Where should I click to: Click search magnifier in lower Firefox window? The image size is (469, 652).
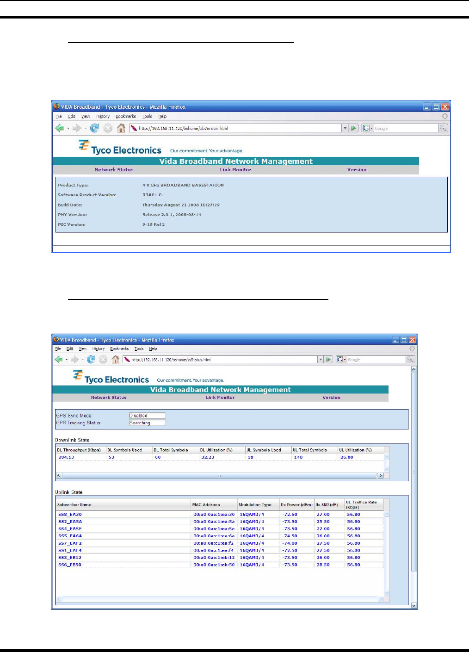[410, 360]
